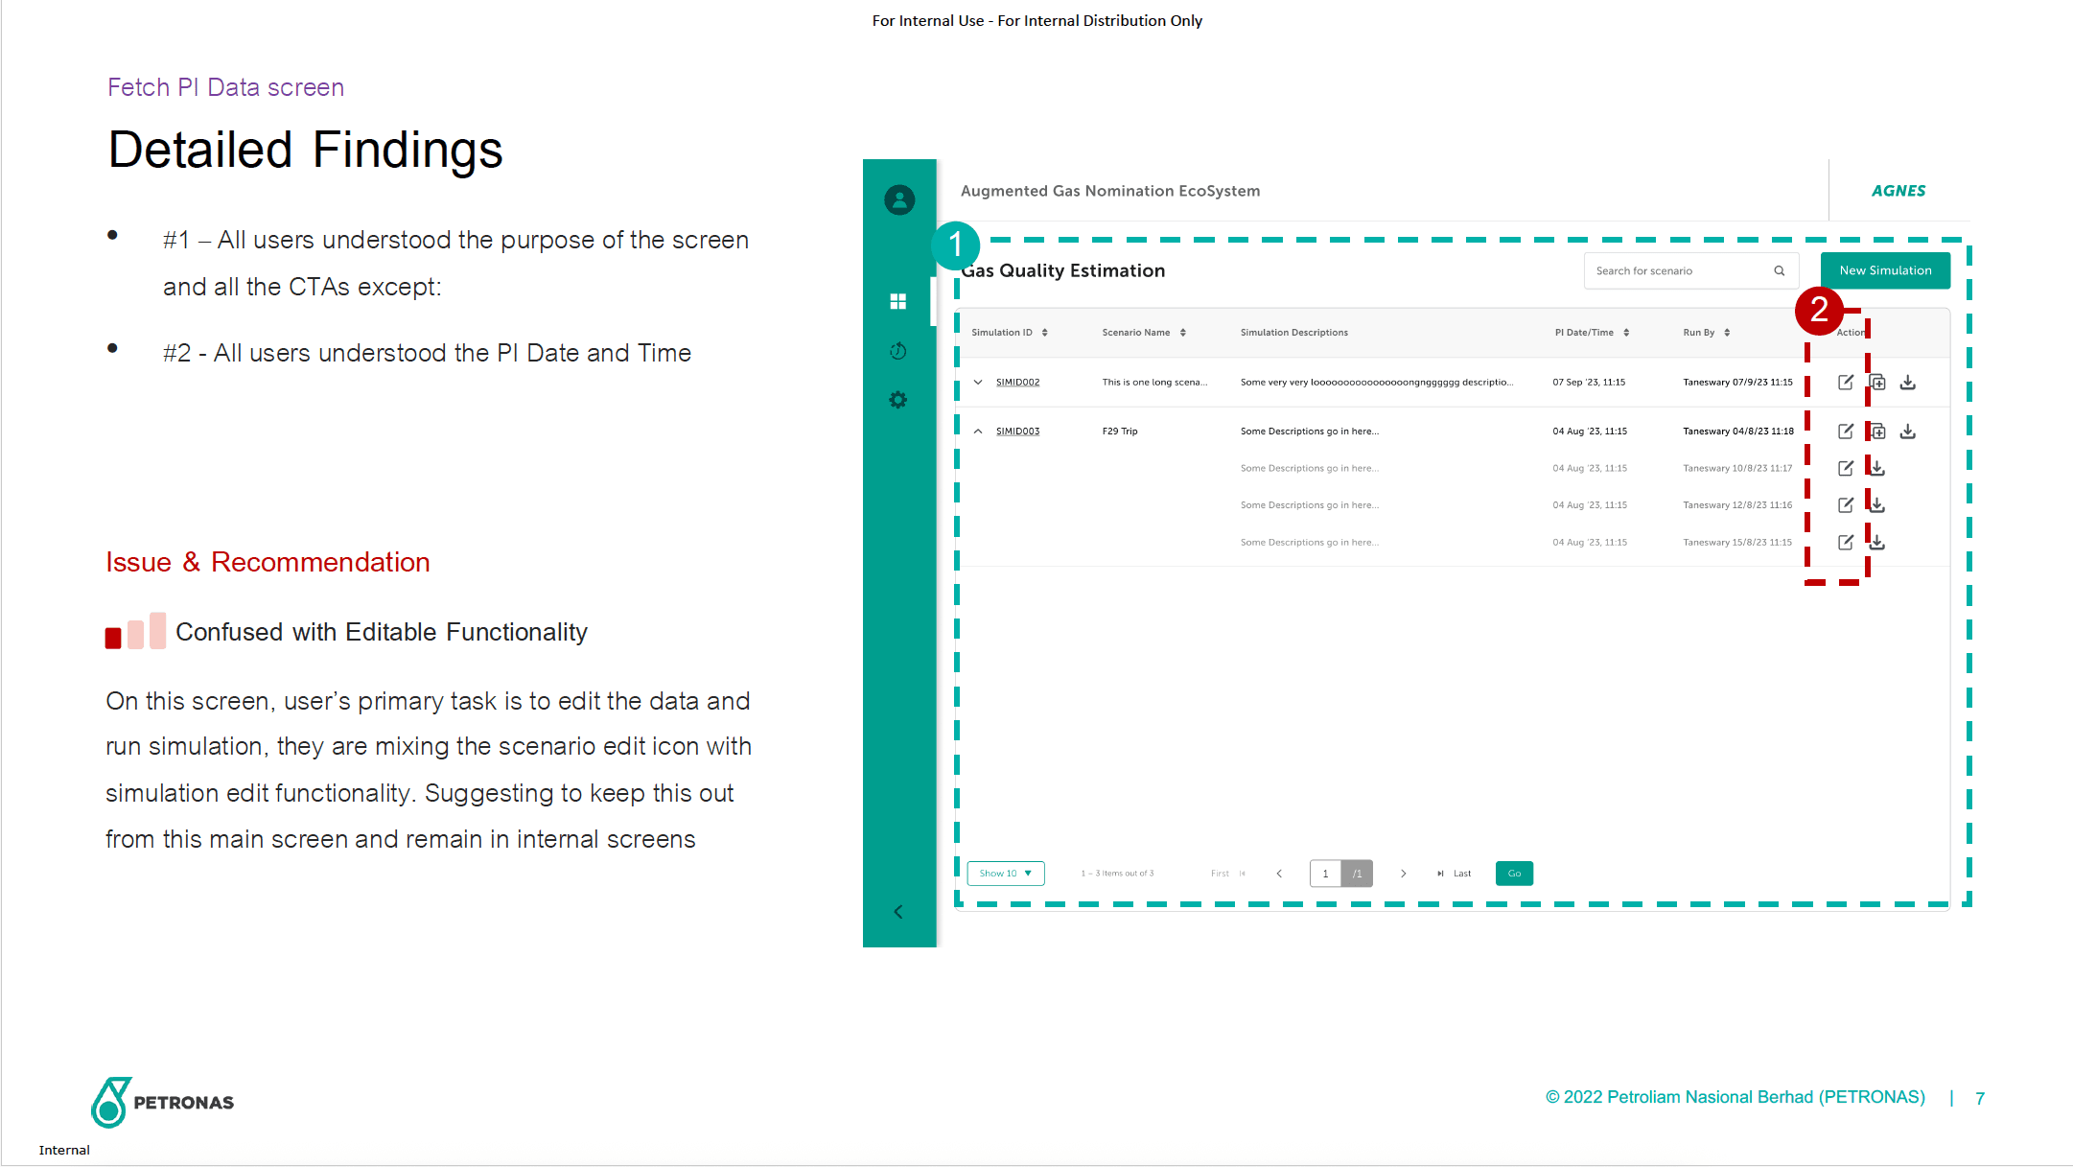Viewport: 2073px width, 1167px height.
Task: Click the New Simulation button
Action: tap(1884, 271)
